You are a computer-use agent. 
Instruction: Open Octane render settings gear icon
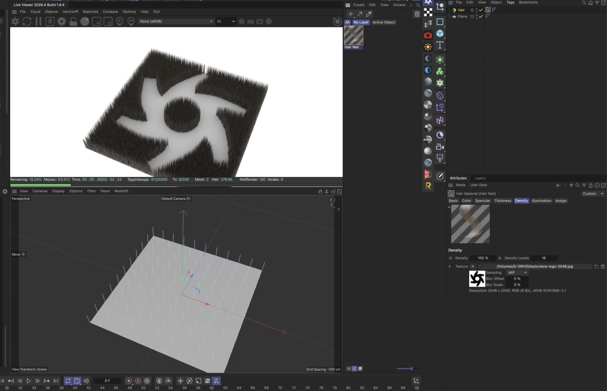coord(61,21)
